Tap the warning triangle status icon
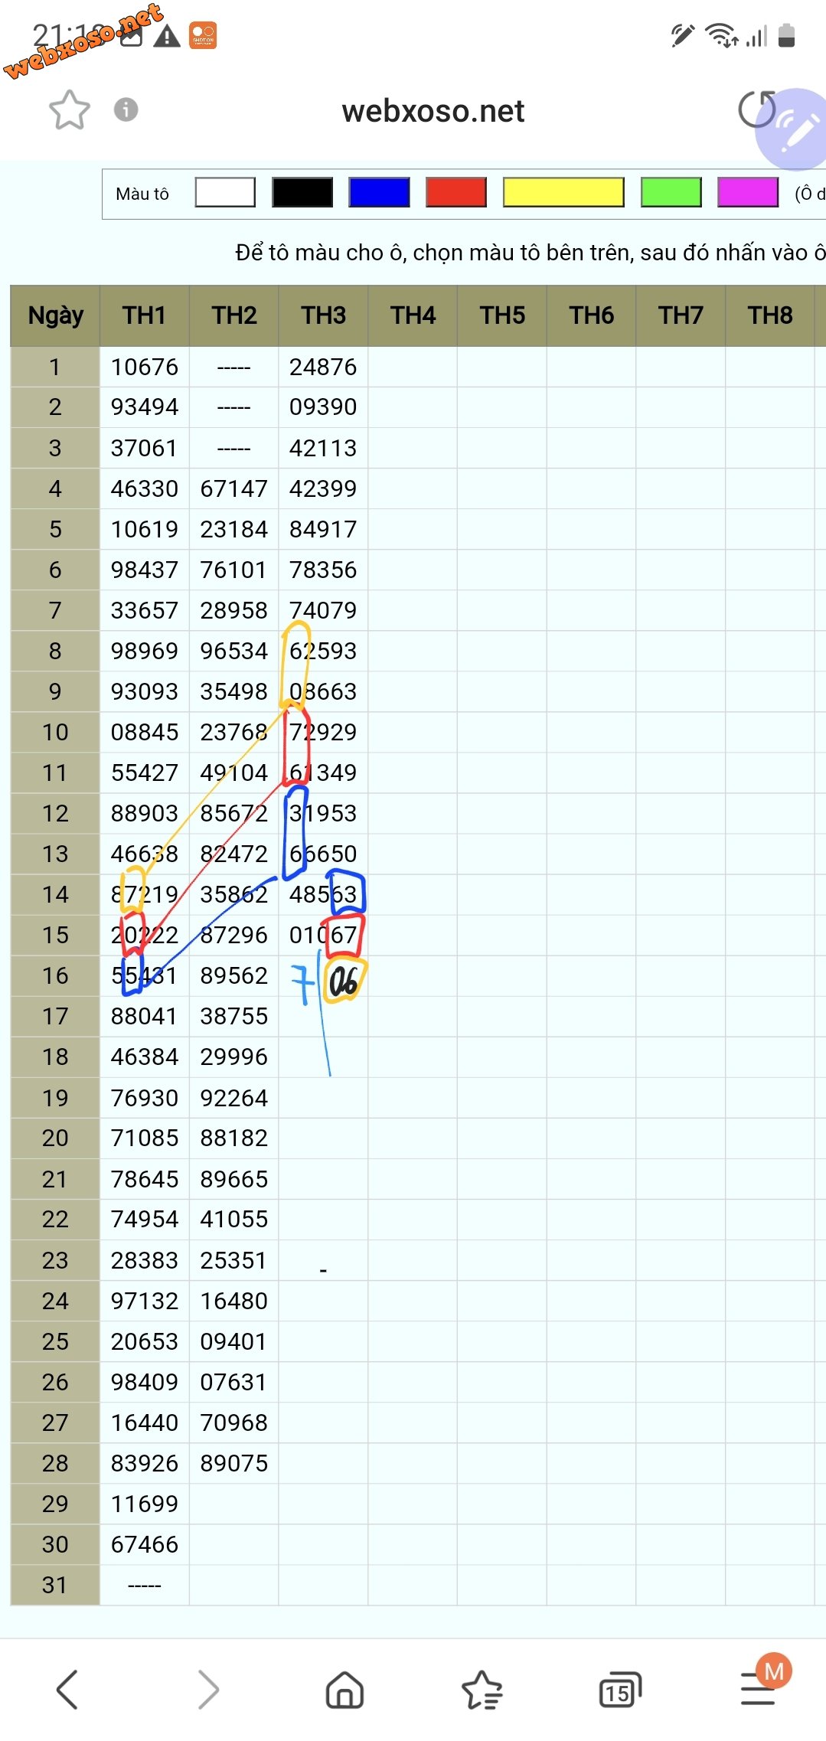Viewport: 826px width, 1741px height. (166, 36)
